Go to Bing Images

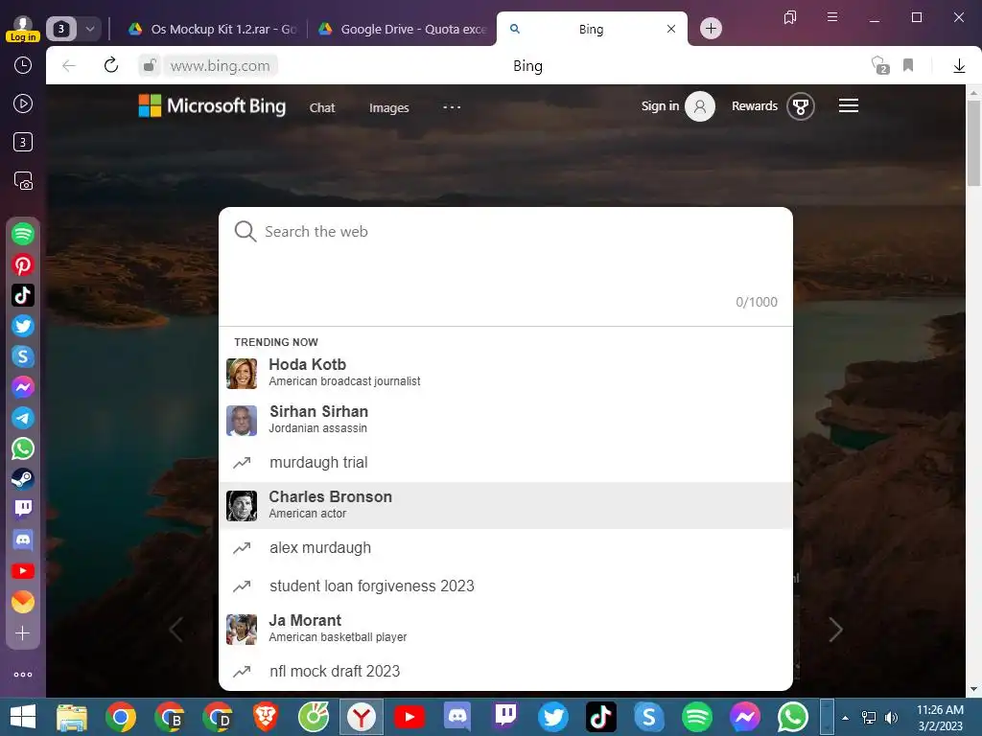point(389,107)
